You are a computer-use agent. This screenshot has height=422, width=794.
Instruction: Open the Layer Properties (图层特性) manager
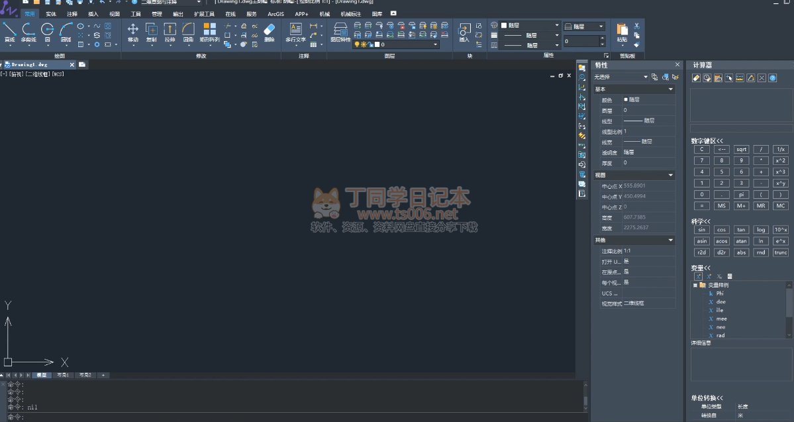340,32
